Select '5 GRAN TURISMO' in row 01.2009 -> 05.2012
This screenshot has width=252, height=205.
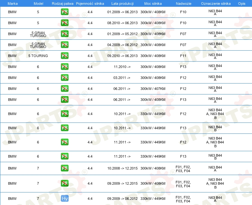38,34
